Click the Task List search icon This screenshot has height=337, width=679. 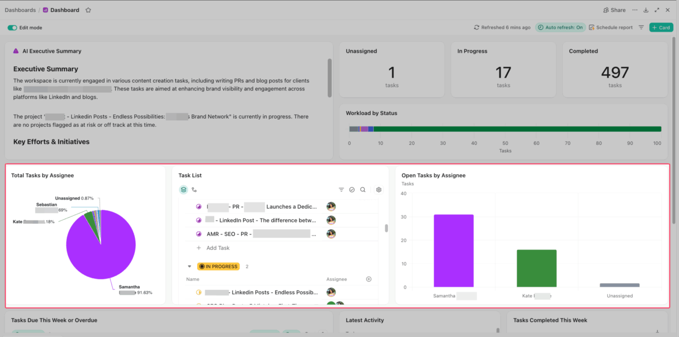coord(363,190)
